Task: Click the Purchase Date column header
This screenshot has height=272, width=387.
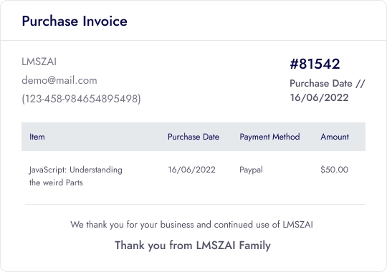Action: tap(193, 137)
